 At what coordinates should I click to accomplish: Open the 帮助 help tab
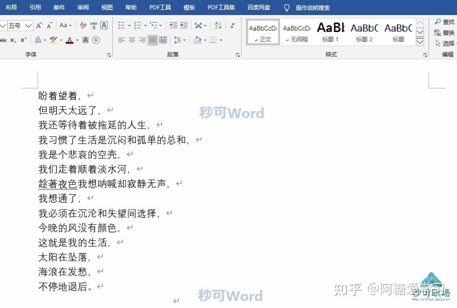131,8
